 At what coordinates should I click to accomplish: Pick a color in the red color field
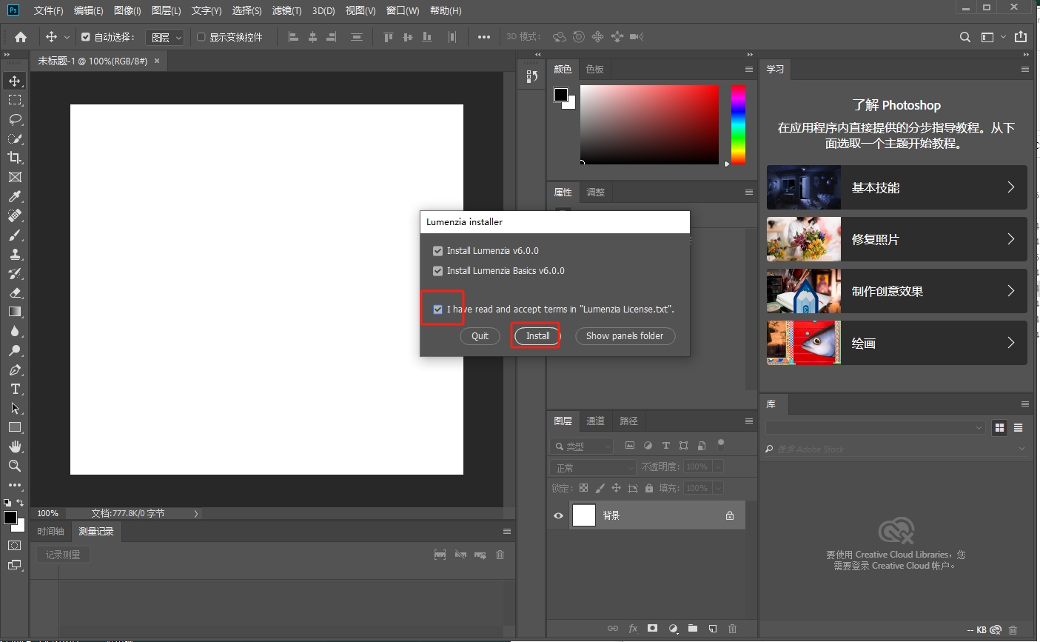click(649, 124)
